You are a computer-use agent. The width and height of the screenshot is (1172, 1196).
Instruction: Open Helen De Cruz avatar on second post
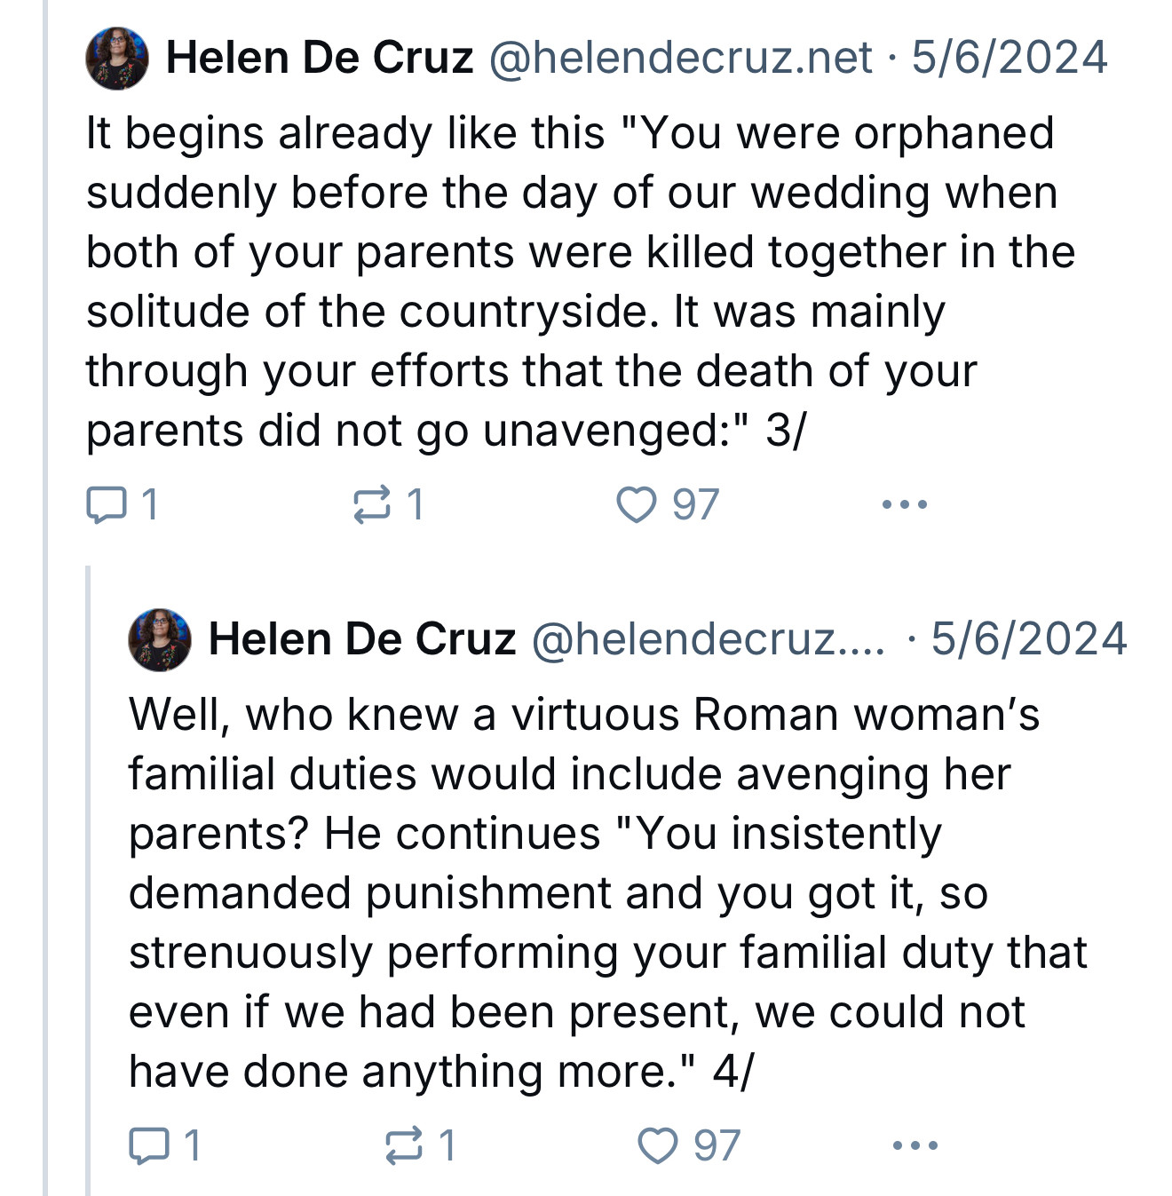coord(160,639)
